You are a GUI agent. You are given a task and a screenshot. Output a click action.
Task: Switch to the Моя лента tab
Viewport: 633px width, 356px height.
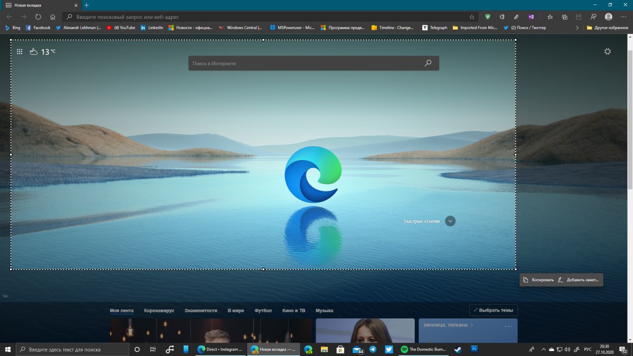click(122, 311)
